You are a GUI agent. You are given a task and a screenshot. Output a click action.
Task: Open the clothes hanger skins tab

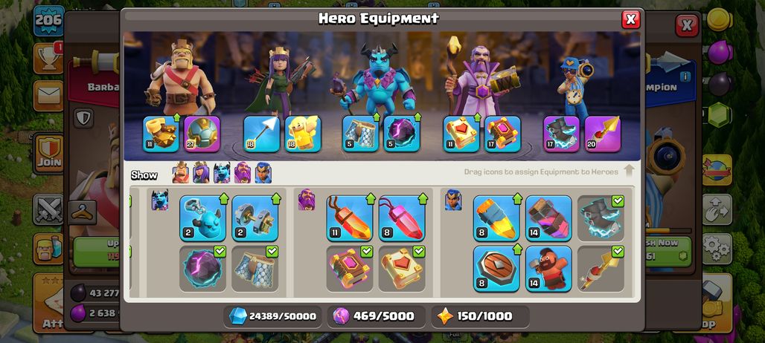[82, 212]
